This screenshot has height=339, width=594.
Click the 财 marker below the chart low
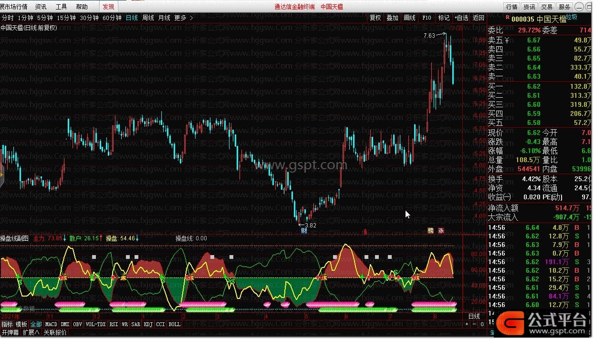click(304, 231)
